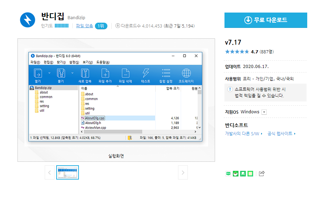Viewport: 317px width, 197px height.
Task: Open the 편집(E) menu
Action: 49,62
